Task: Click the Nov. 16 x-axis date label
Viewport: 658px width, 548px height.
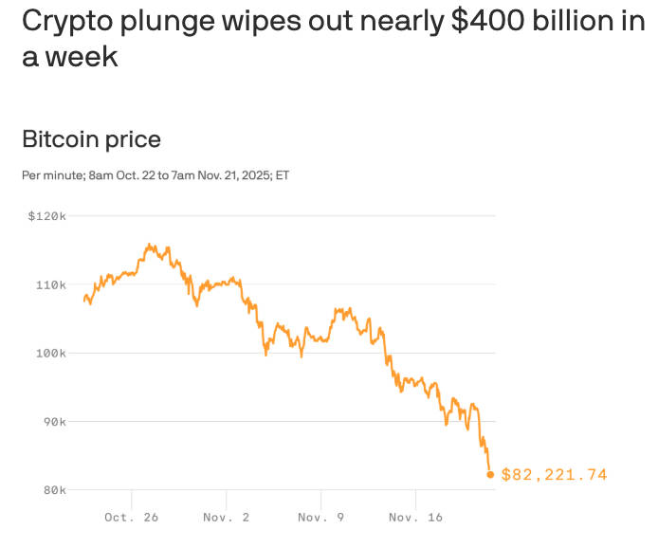Action: (x=415, y=518)
